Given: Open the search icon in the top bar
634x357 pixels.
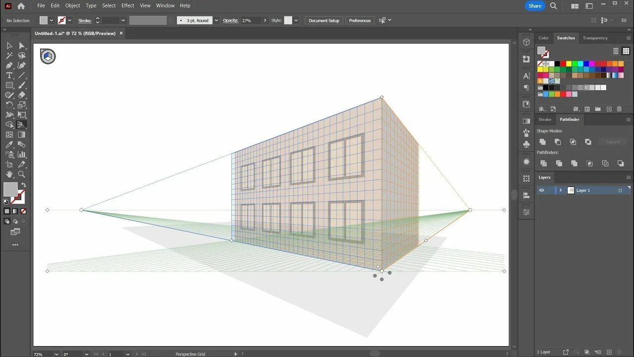Looking at the screenshot, I should click(554, 6).
